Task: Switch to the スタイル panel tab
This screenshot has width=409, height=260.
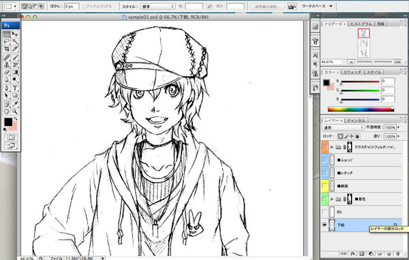Action: pyautogui.click(x=374, y=72)
